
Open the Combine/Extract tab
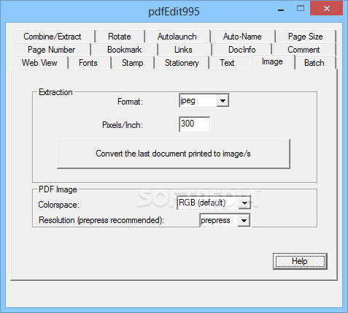(x=53, y=37)
